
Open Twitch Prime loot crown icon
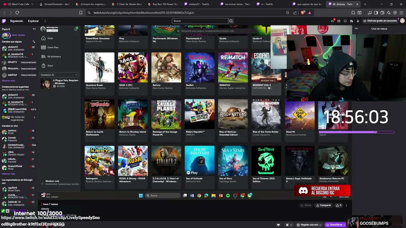tap(332, 21)
